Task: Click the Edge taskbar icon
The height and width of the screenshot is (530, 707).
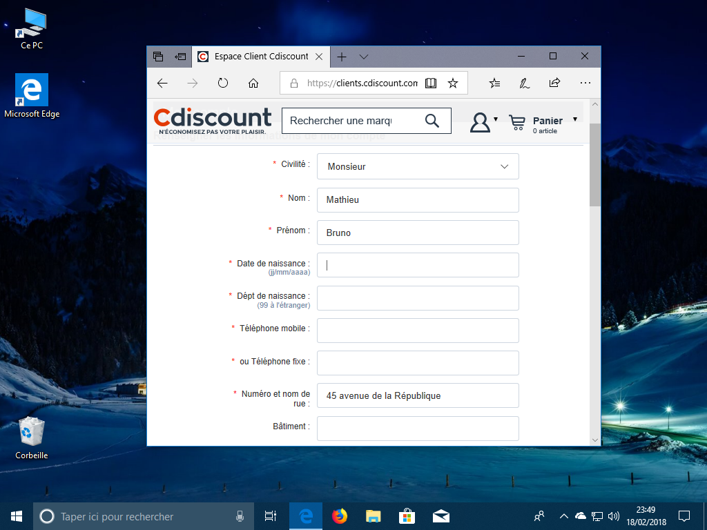Action: 306,516
